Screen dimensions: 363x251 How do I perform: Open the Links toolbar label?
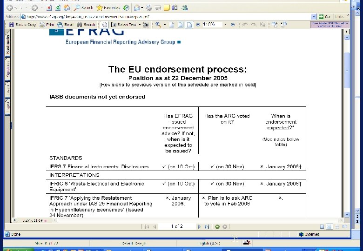[339, 17]
